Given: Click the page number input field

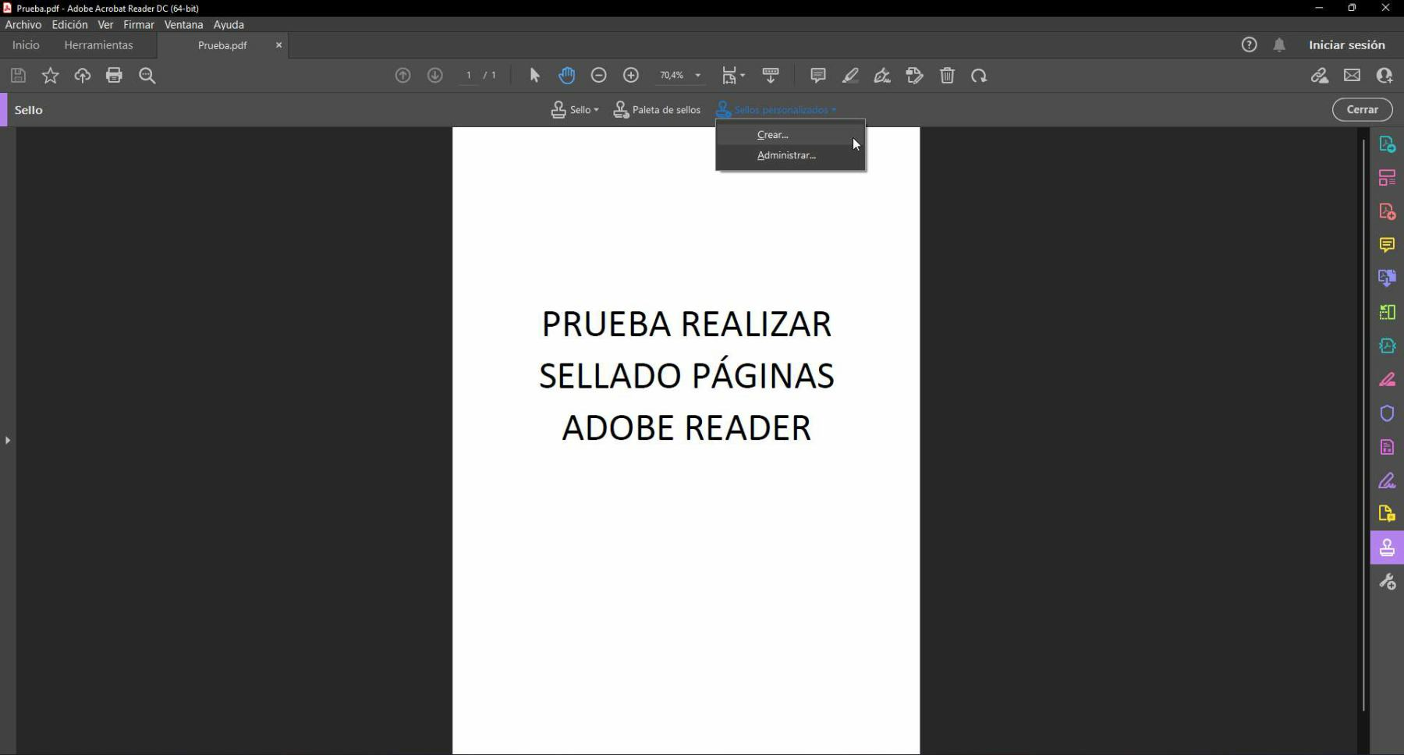Looking at the screenshot, I should (x=468, y=76).
